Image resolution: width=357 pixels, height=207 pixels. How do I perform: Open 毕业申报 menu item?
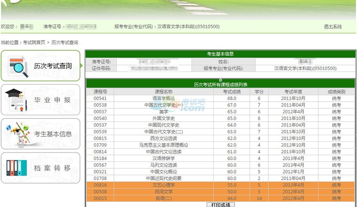tap(41, 100)
